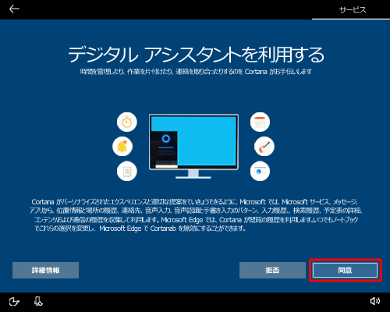Click the guitar music icon
This screenshot has width=390, height=312.
click(264, 147)
